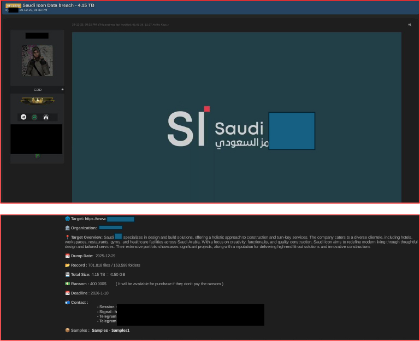Click the yellow SELLING prefix tag
Screen dimensions: 420x341
click(13, 5)
